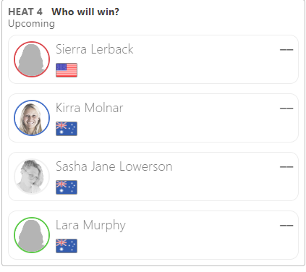
Task: Click Lara Murphy's avatar with green ring
Action: (32, 235)
